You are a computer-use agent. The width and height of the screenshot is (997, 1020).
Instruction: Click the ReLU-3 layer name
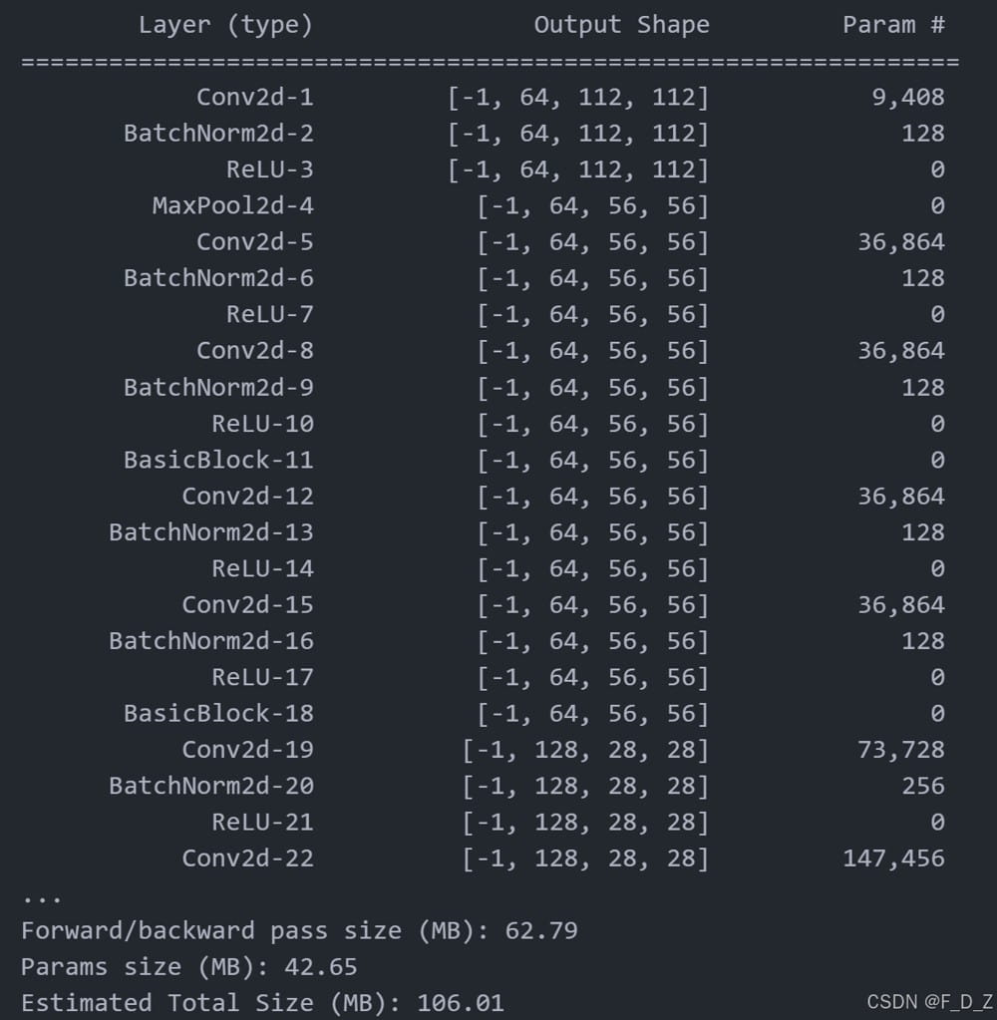[269, 170]
